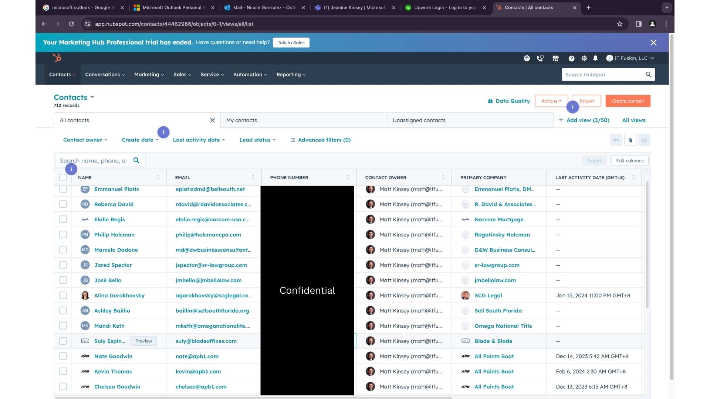Select the Elalie Regis row checkbox
The width and height of the screenshot is (710, 399).
[x=63, y=219]
